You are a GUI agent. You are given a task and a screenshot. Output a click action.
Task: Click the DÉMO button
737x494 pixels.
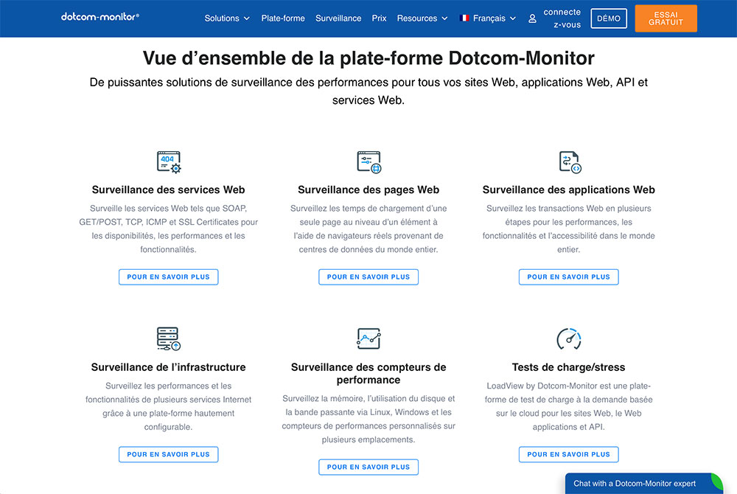click(609, 18)
